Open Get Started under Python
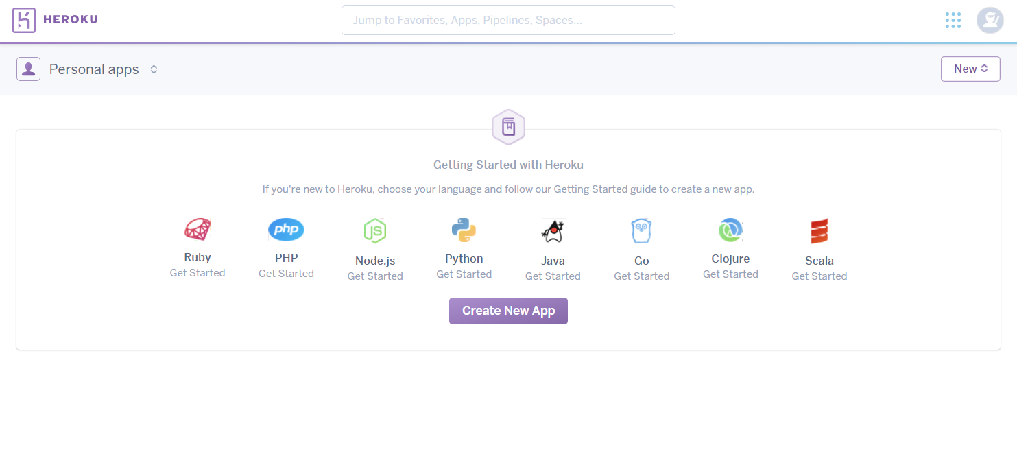 [x=464, y=274]
